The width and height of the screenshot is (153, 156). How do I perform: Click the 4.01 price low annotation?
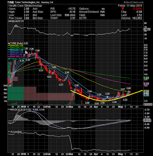[49, 77]
